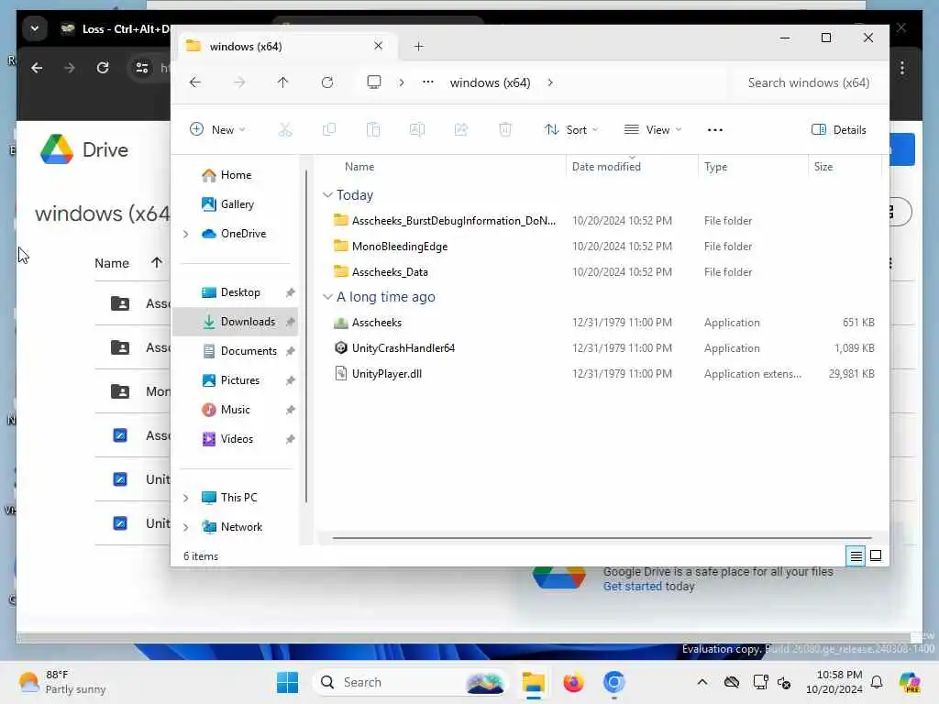Toggle the Details pane

(x=838, y=129)
